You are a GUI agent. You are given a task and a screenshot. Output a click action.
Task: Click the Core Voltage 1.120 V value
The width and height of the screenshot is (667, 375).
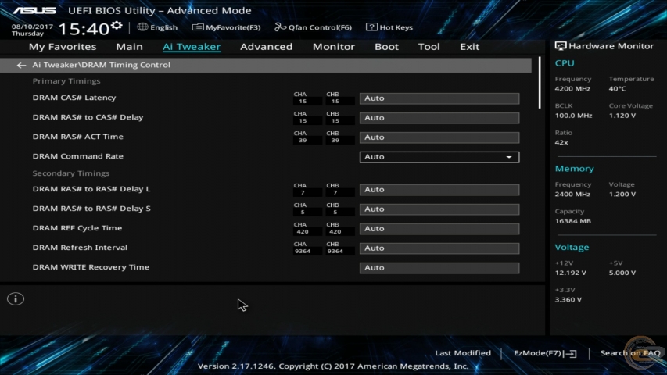[x=622, y=116]
